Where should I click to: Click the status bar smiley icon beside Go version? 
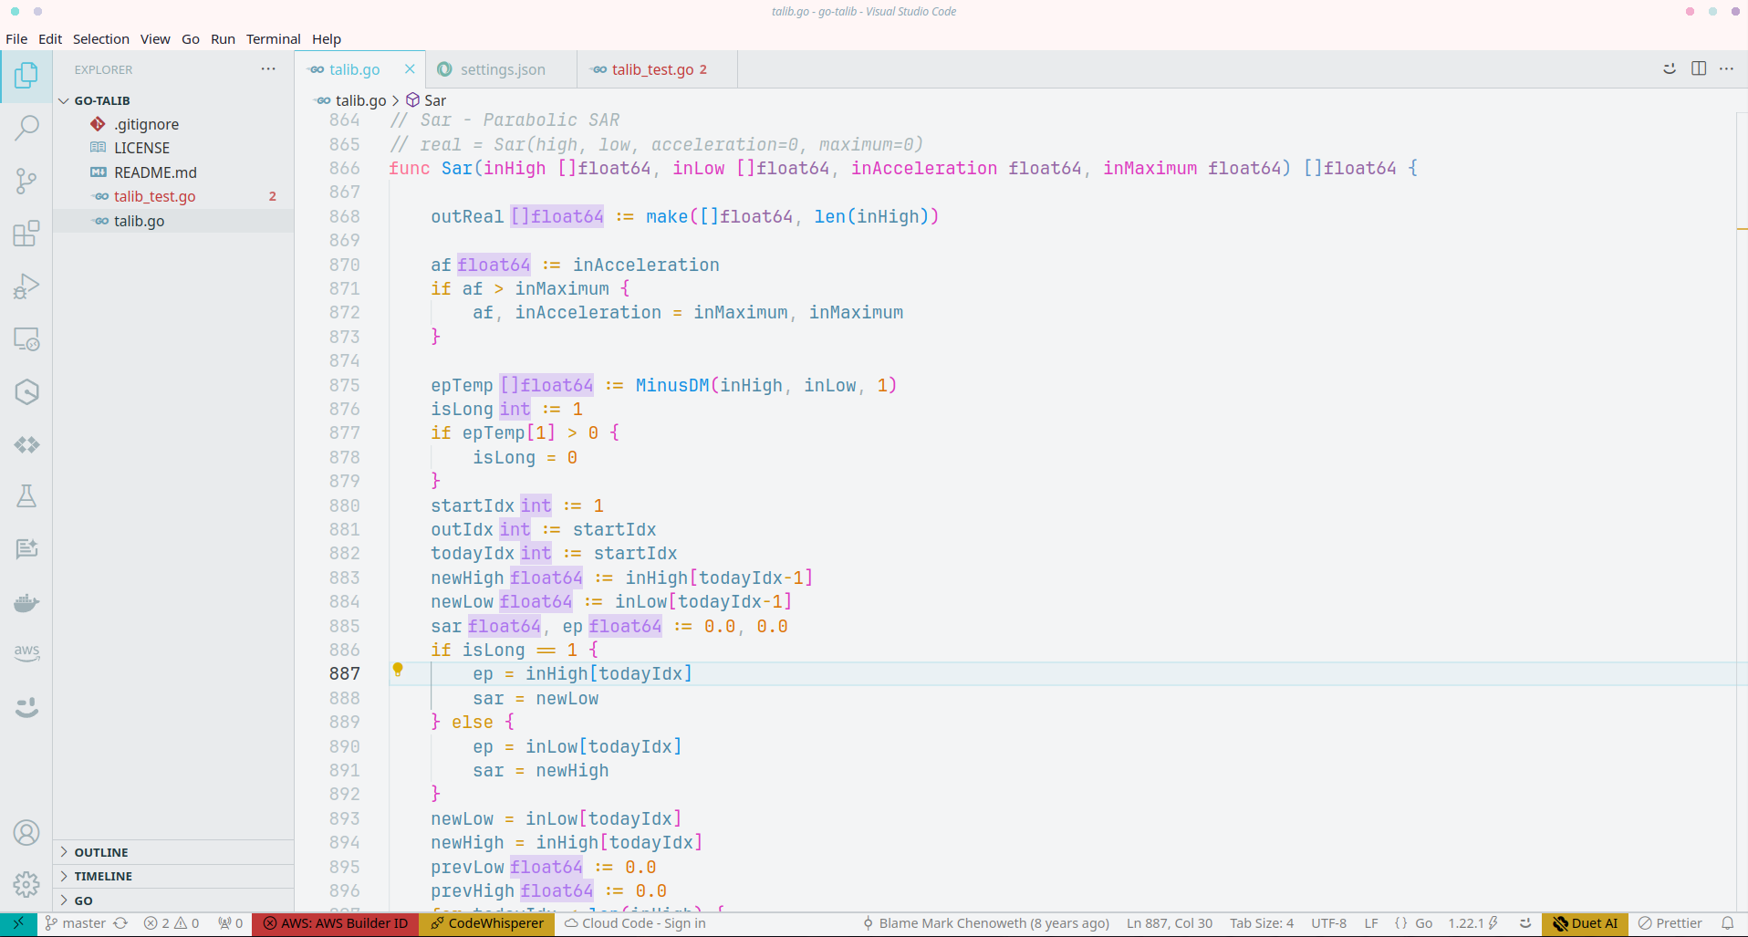(1525, 923)
